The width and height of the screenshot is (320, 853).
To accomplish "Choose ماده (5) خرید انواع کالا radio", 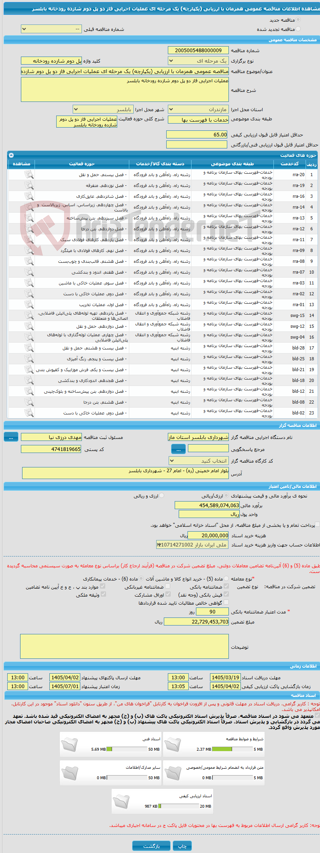I will 227,579.
